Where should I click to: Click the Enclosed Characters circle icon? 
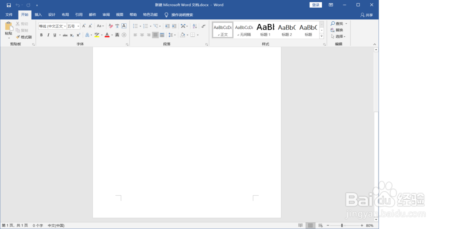[x=124, y=35]
